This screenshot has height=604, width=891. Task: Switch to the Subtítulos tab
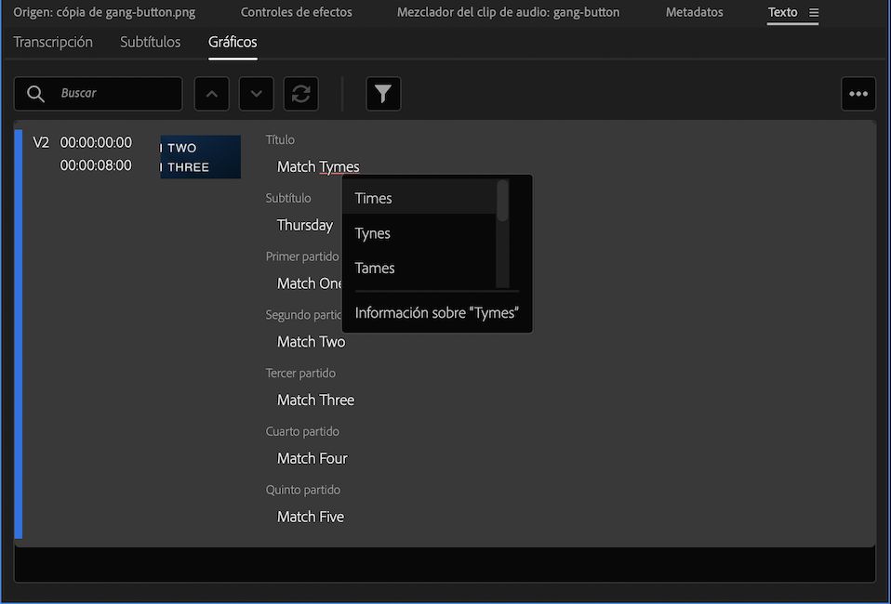[x=151, y=42]
